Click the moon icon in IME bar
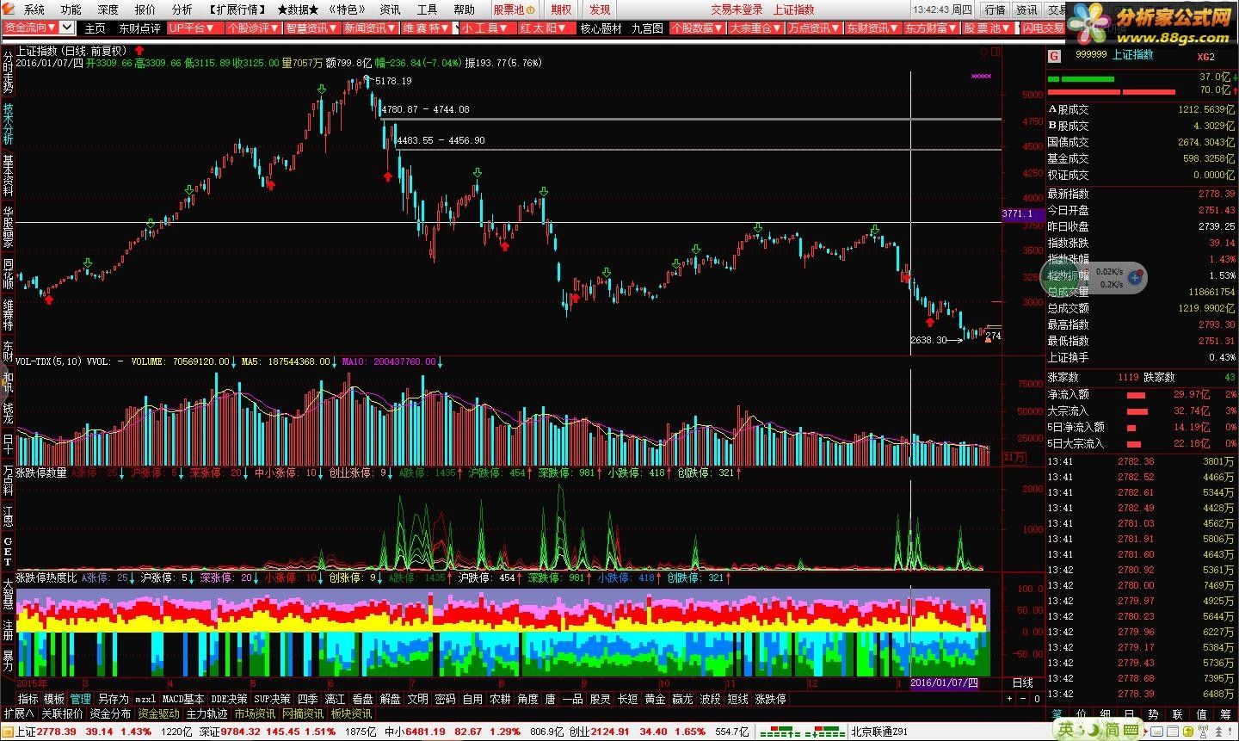Image resolution: width=1239 pixels, height=741 pixels. [1094, 729]
